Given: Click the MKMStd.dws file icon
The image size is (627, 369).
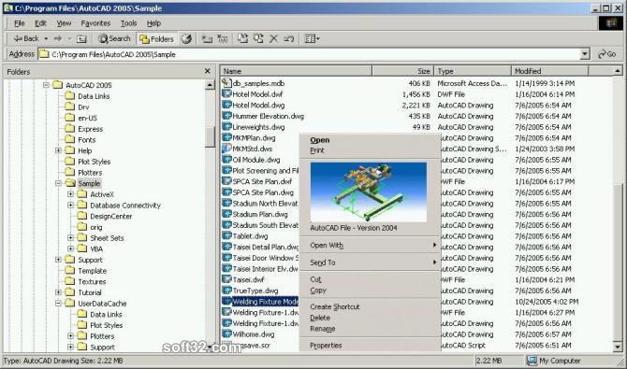Looking at the screenshot, I should tap(226, 149).
